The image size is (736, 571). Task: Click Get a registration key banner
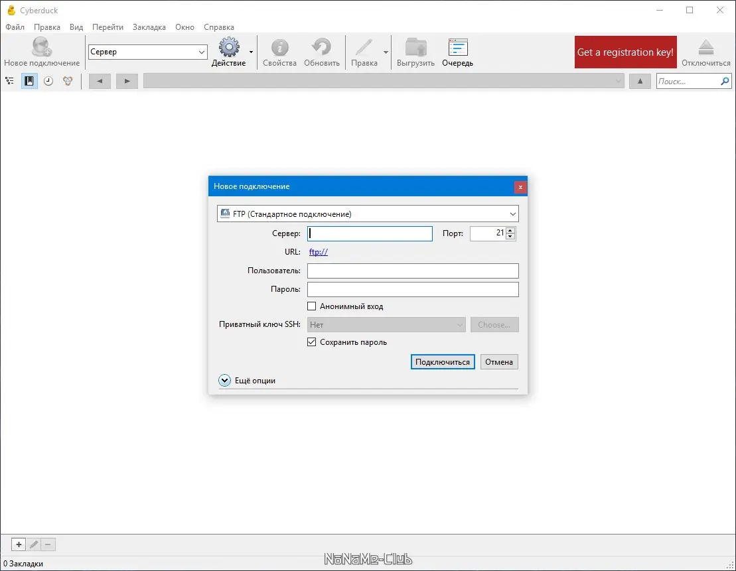[625, 52]
